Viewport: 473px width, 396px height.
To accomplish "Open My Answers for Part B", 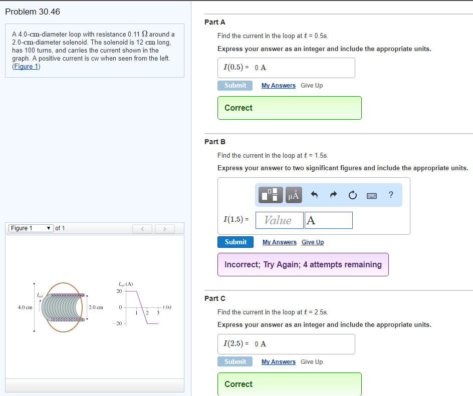I will coord(279,242).
